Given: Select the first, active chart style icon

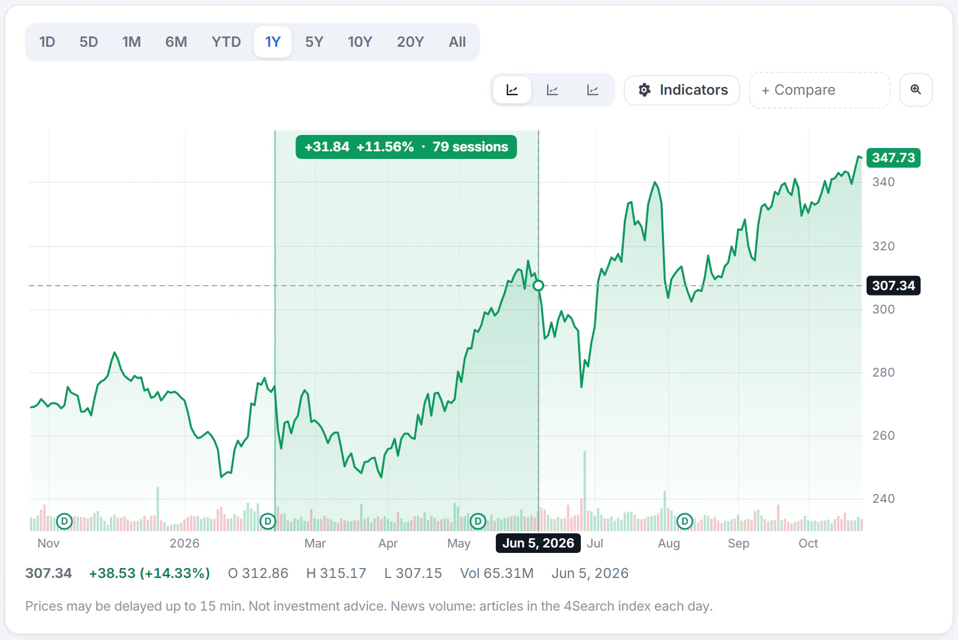Looking at the screenshot, I should coord(512,90).
